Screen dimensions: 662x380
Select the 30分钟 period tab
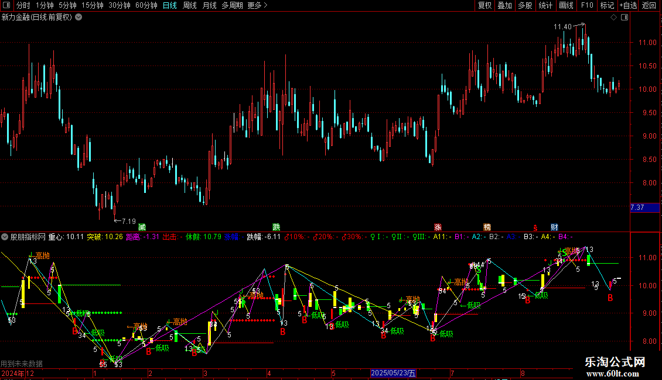coord(120,5)
